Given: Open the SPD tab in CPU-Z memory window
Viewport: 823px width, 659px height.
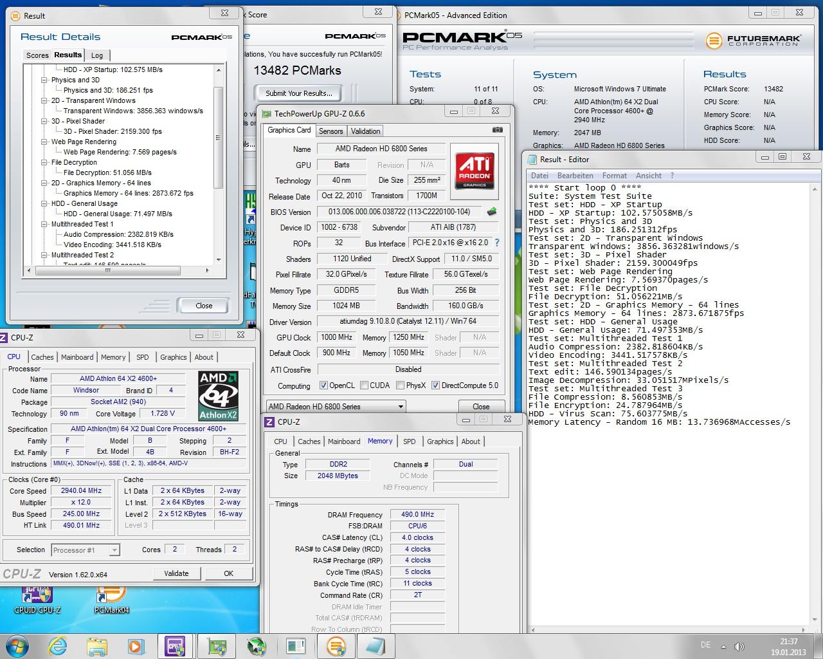Looking at the screenshot, I should 410,441.
